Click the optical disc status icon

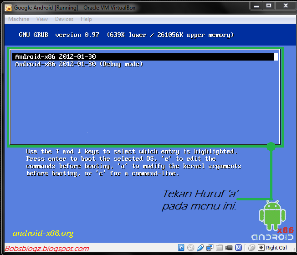tap(190, 247)
